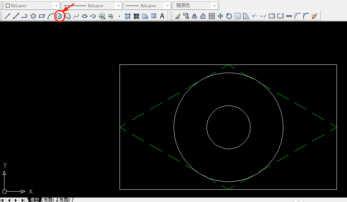
Task: Select the Rotate tool
Action: (229, 16)
